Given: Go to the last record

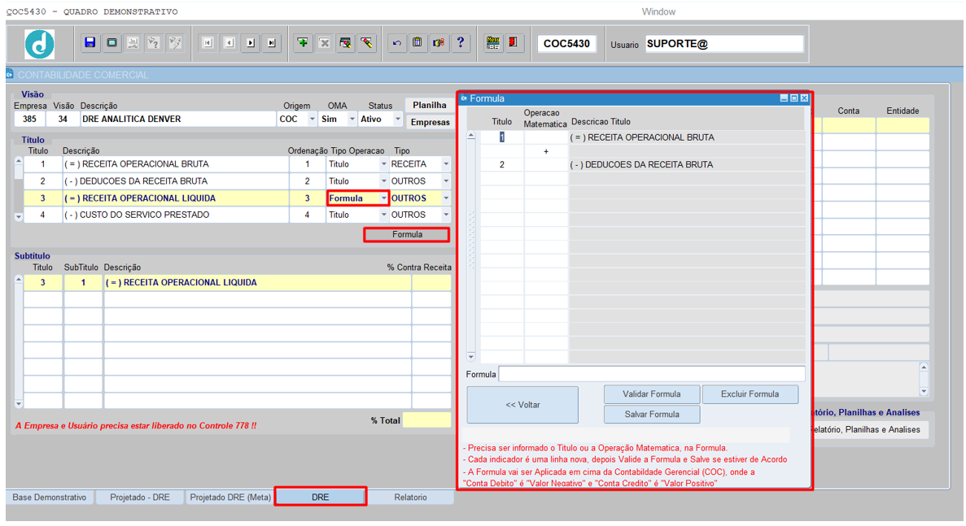Looking at the screenshot, I should (x=272, y=42).
